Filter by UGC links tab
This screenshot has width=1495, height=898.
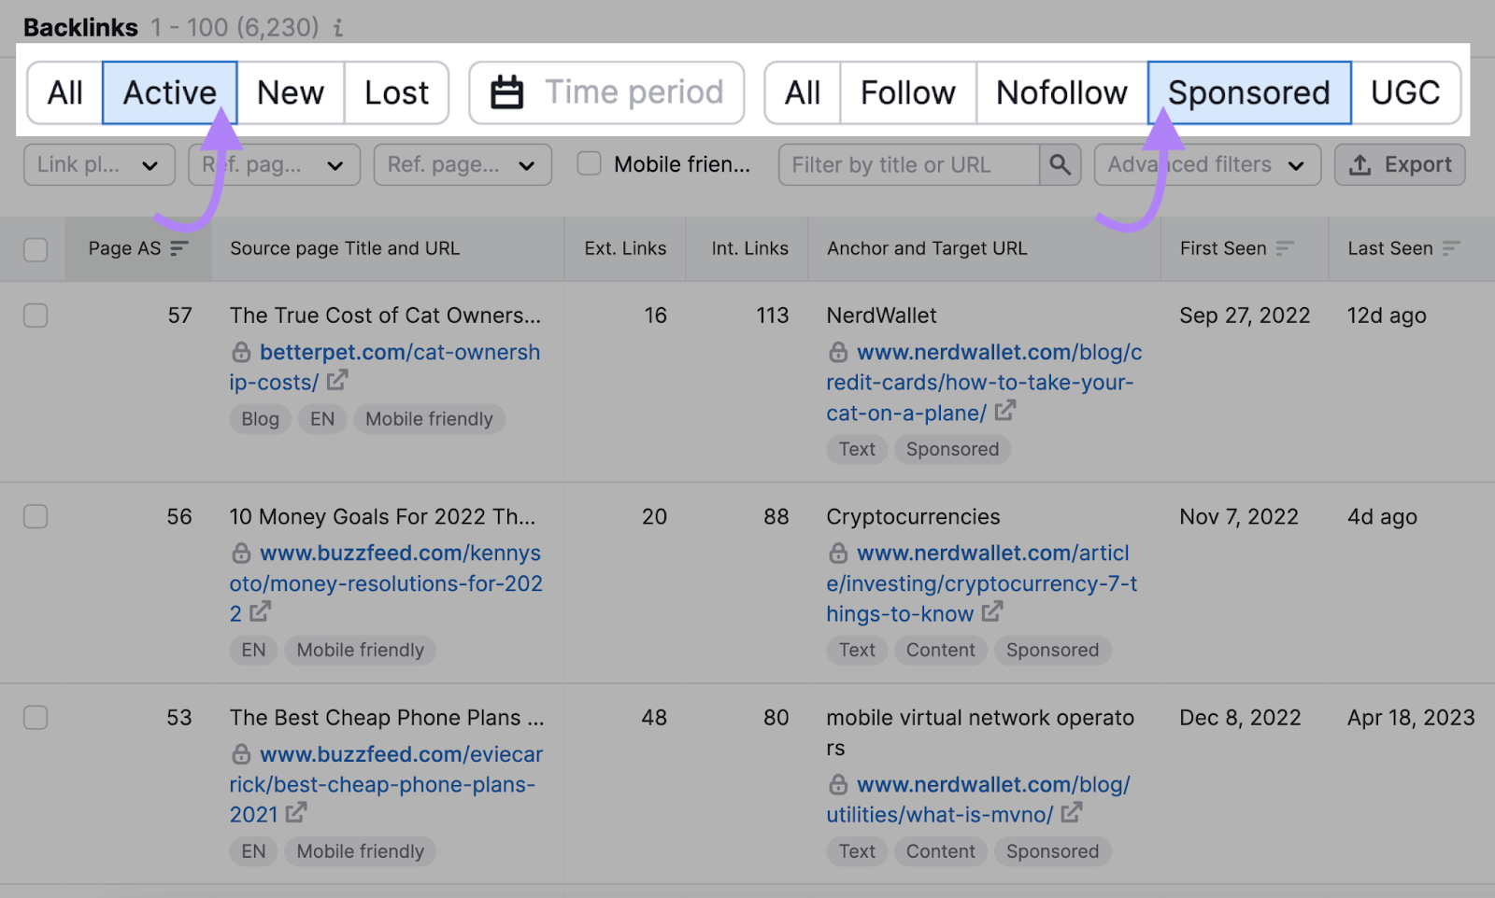1405,92
